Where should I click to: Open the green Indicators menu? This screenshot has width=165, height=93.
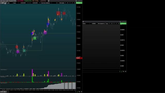click(x=28, y=1)
